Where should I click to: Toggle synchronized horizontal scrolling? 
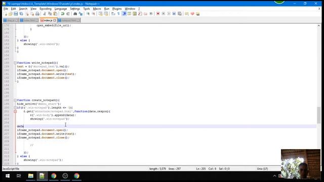coord(106,14)
